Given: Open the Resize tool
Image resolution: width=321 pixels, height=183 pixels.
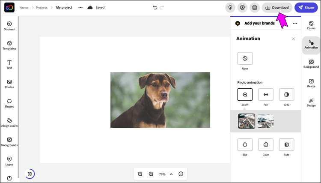Looking at the screenshot, I should tap(311, 82).
